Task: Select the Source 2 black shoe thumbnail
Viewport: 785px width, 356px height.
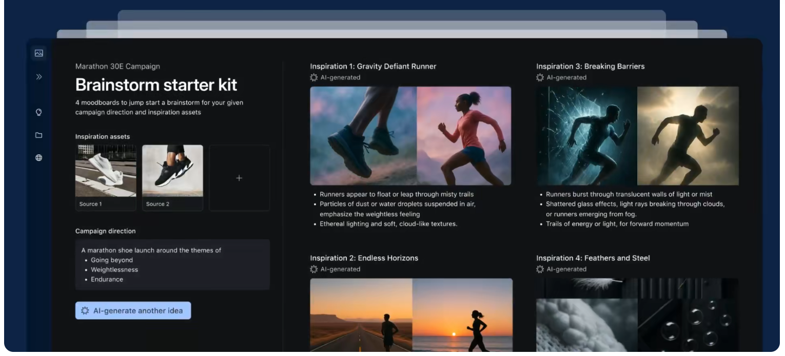Action: (172, 171)
